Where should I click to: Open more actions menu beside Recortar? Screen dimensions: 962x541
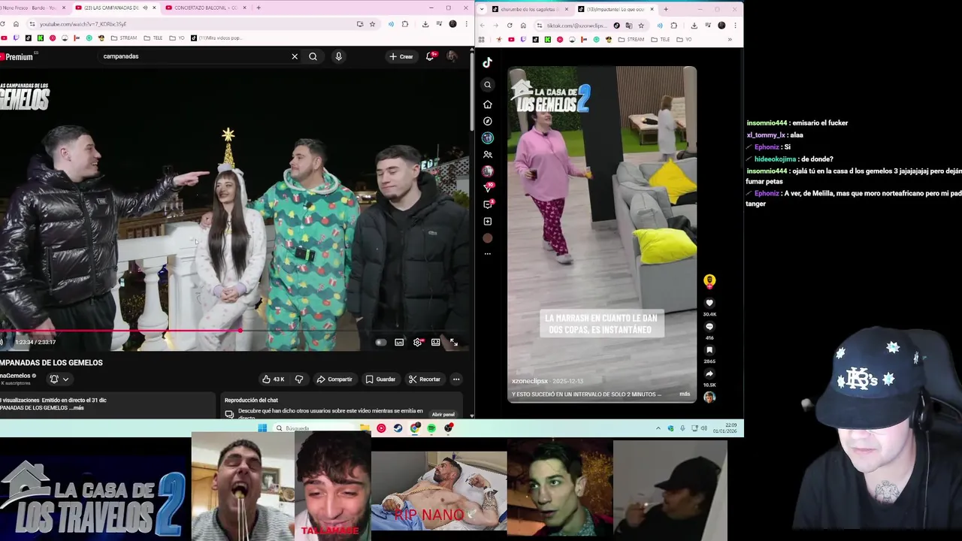(x=456, y=379)
